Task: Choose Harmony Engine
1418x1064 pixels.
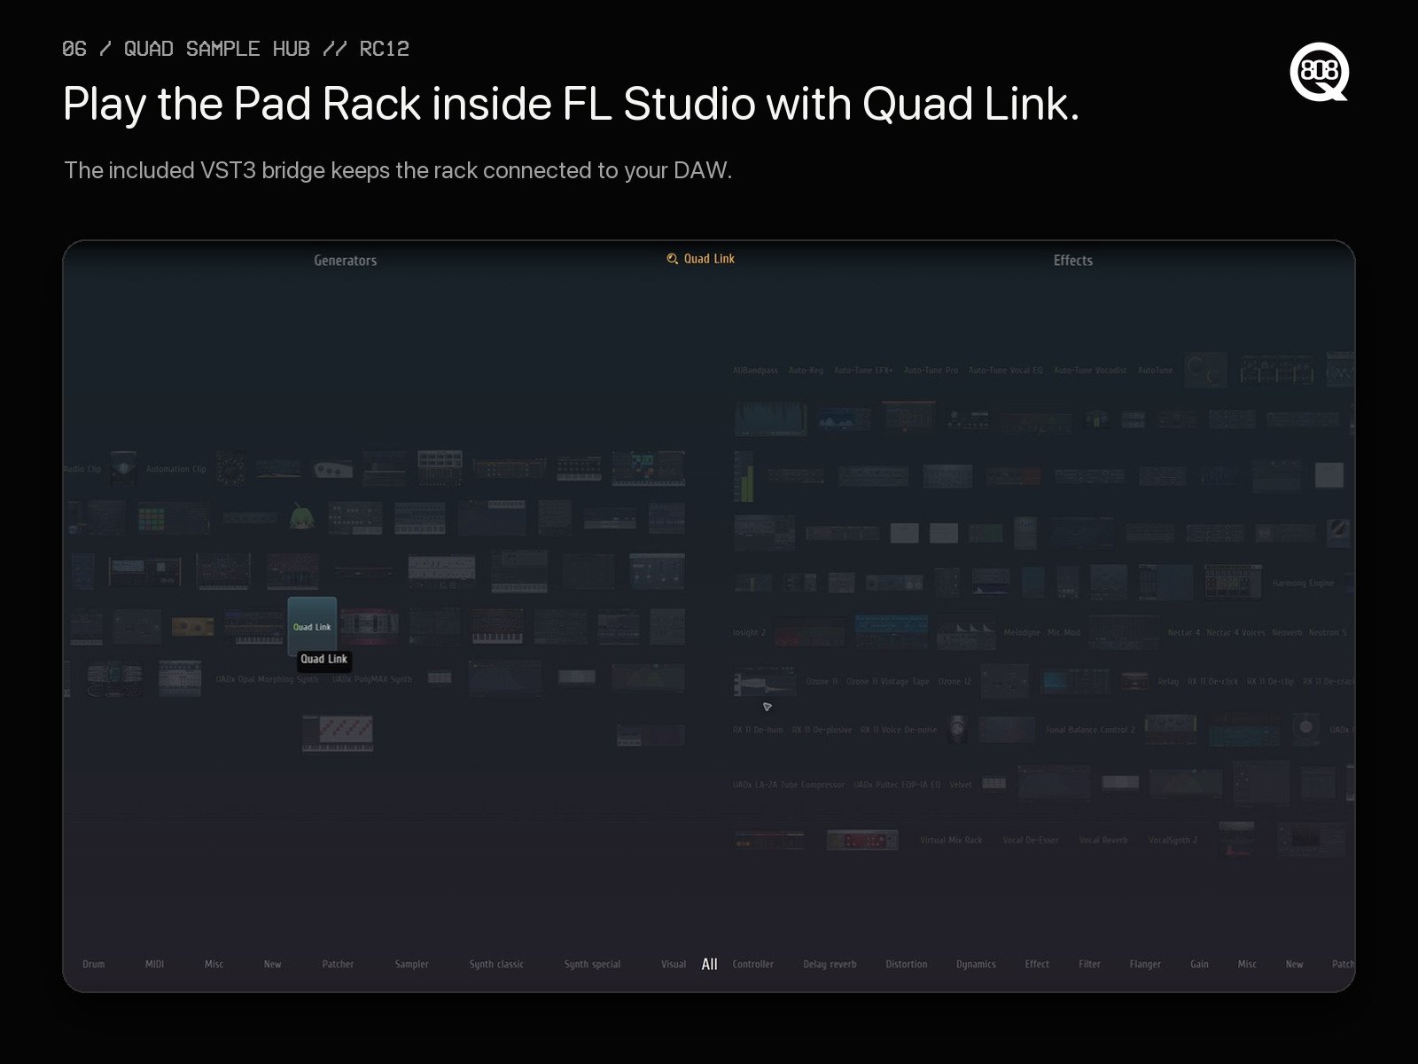Action: click(1303, 583)
